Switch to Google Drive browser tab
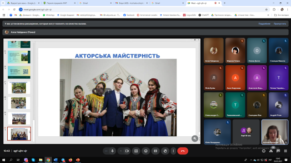Screen dimensions: 291x163 tap(23, 3)
